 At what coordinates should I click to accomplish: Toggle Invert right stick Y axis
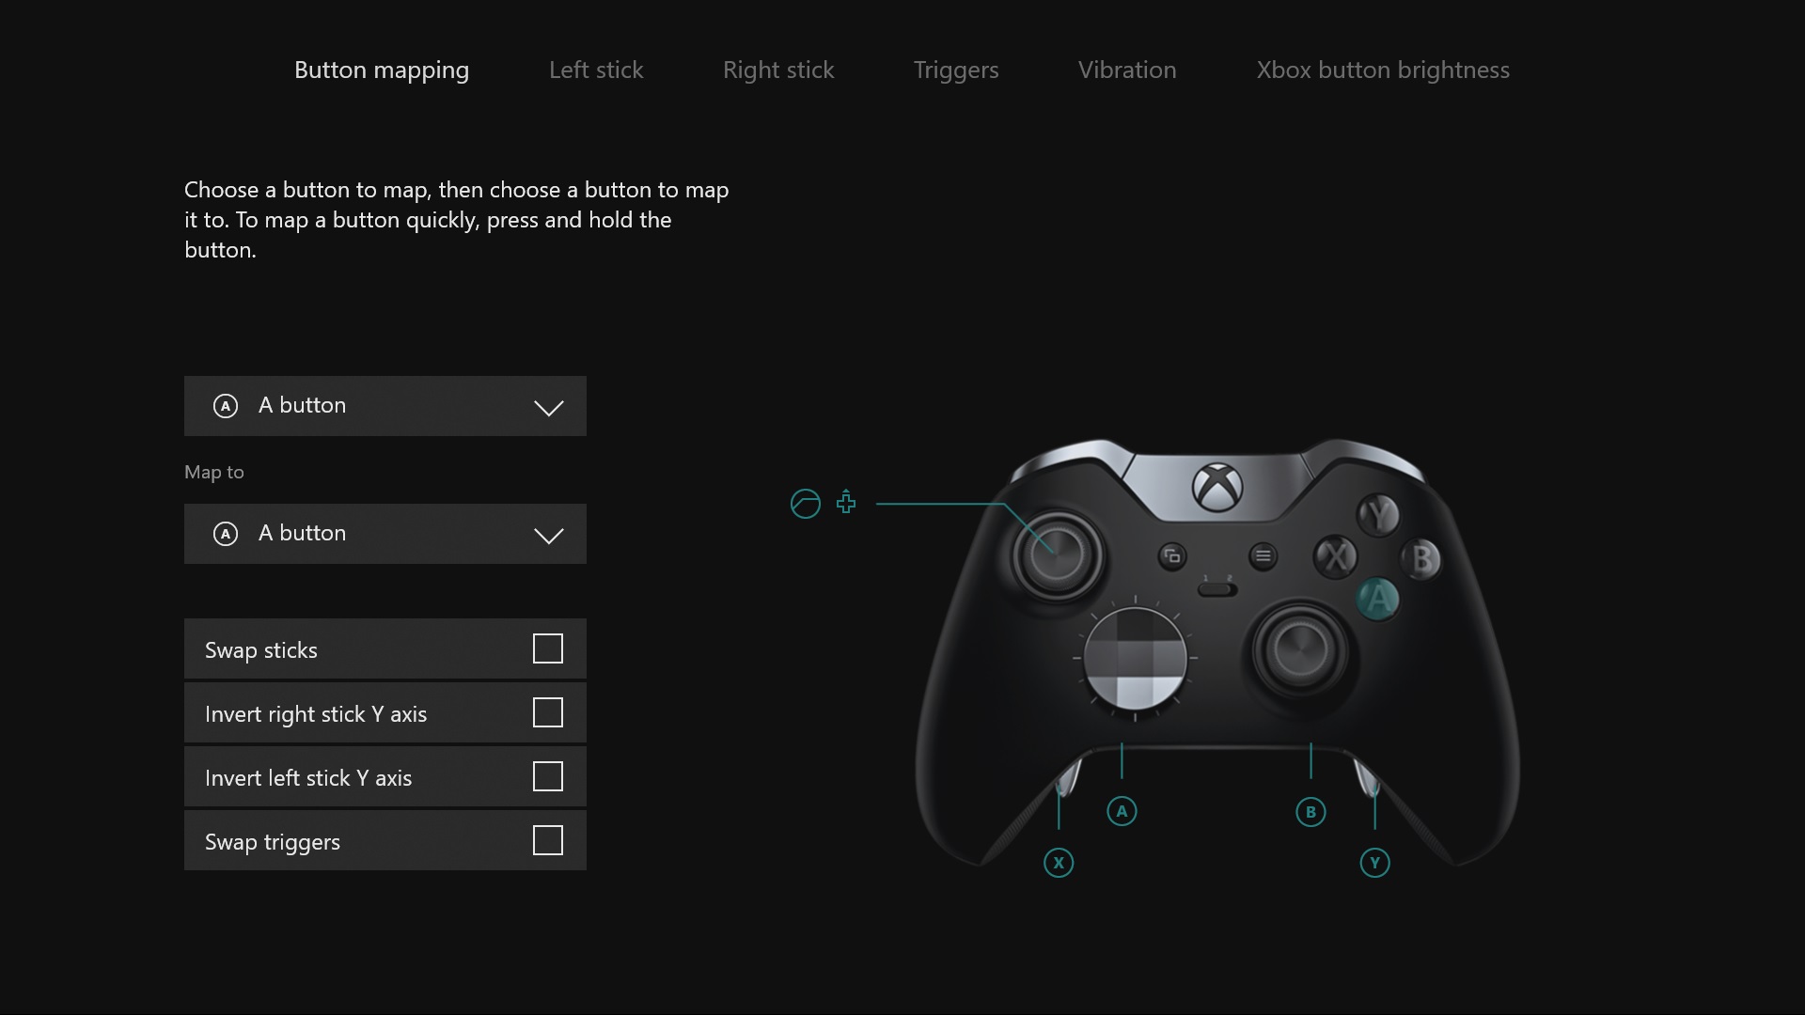coord(547,711)
